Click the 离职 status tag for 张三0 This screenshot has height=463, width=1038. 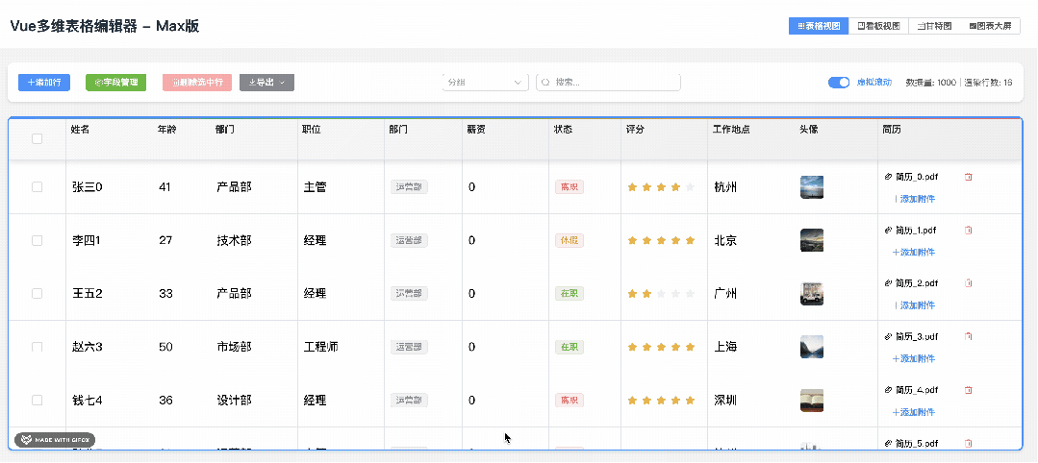(x=570, y=187)
